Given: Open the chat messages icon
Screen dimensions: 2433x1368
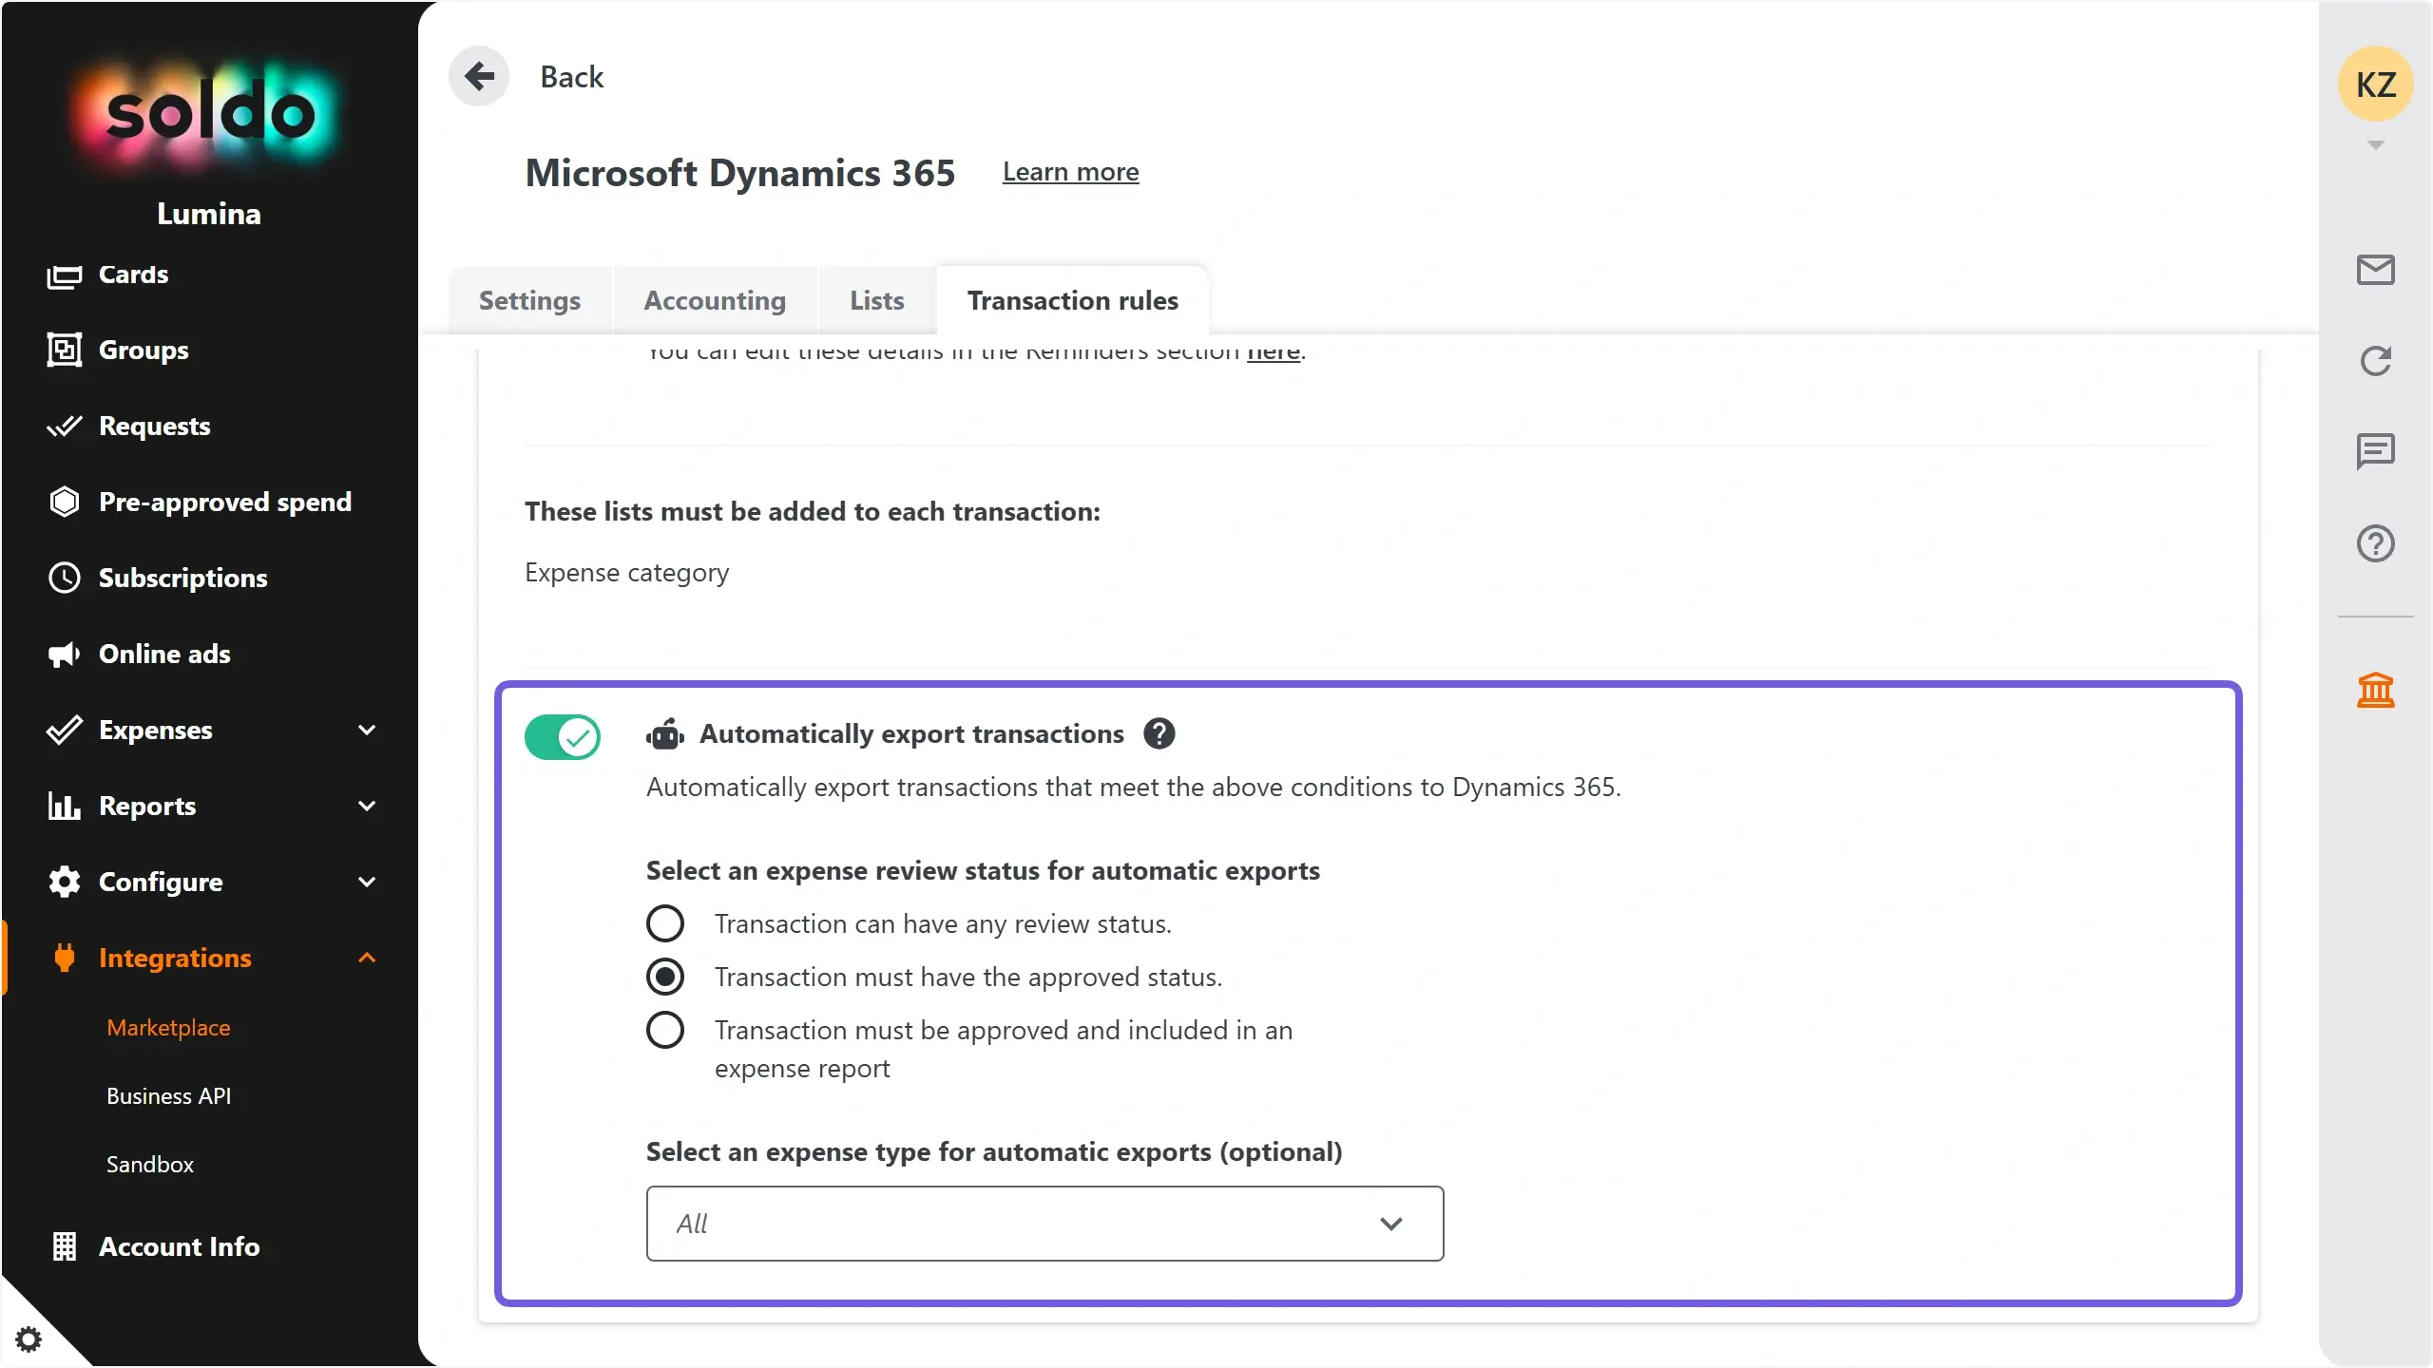Looking at the screenshot, I should (x=2375, y=451).
